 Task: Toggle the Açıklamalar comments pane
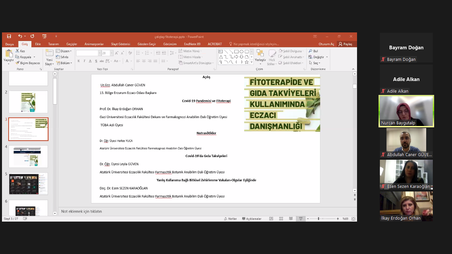[x=251, y=219]
